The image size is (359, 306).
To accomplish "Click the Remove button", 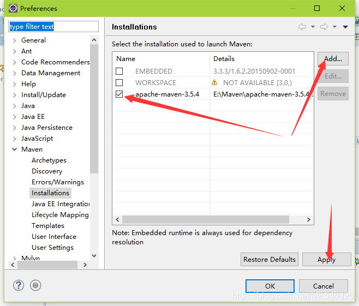I will click(x=333, y=94).
